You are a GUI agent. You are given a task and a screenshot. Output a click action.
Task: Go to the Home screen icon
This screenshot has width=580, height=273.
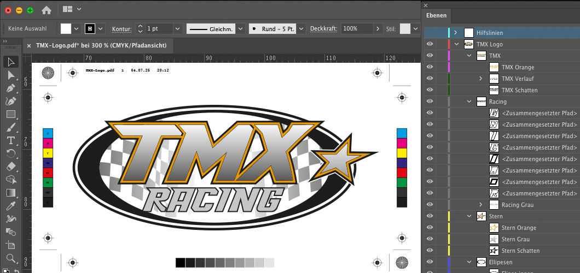pos(47,10)
